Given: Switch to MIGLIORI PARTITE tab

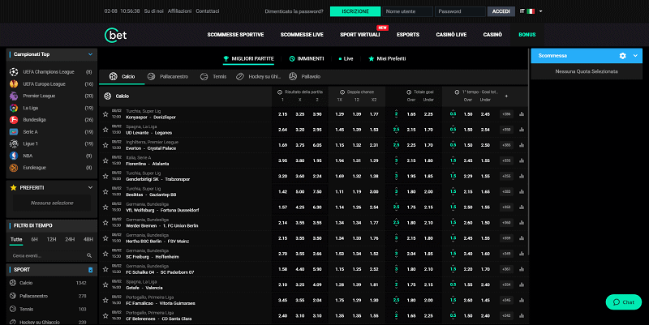Looking at the screenshot, I should [249, 58].
